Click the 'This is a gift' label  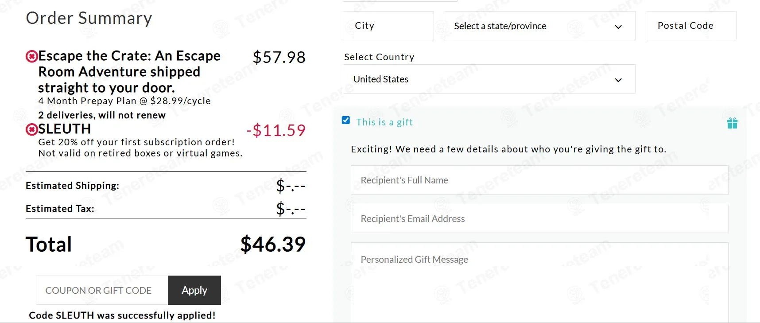(x=384, y=122)
